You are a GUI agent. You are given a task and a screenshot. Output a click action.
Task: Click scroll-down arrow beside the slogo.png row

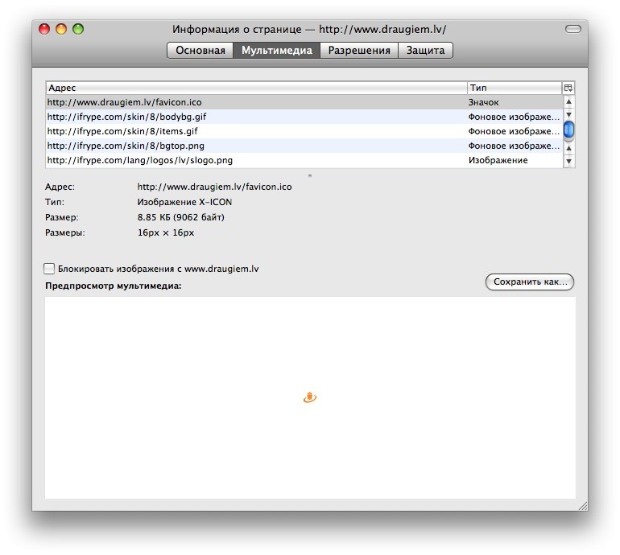click(568, 161)
